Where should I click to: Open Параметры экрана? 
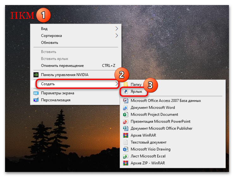coord(76,93)
